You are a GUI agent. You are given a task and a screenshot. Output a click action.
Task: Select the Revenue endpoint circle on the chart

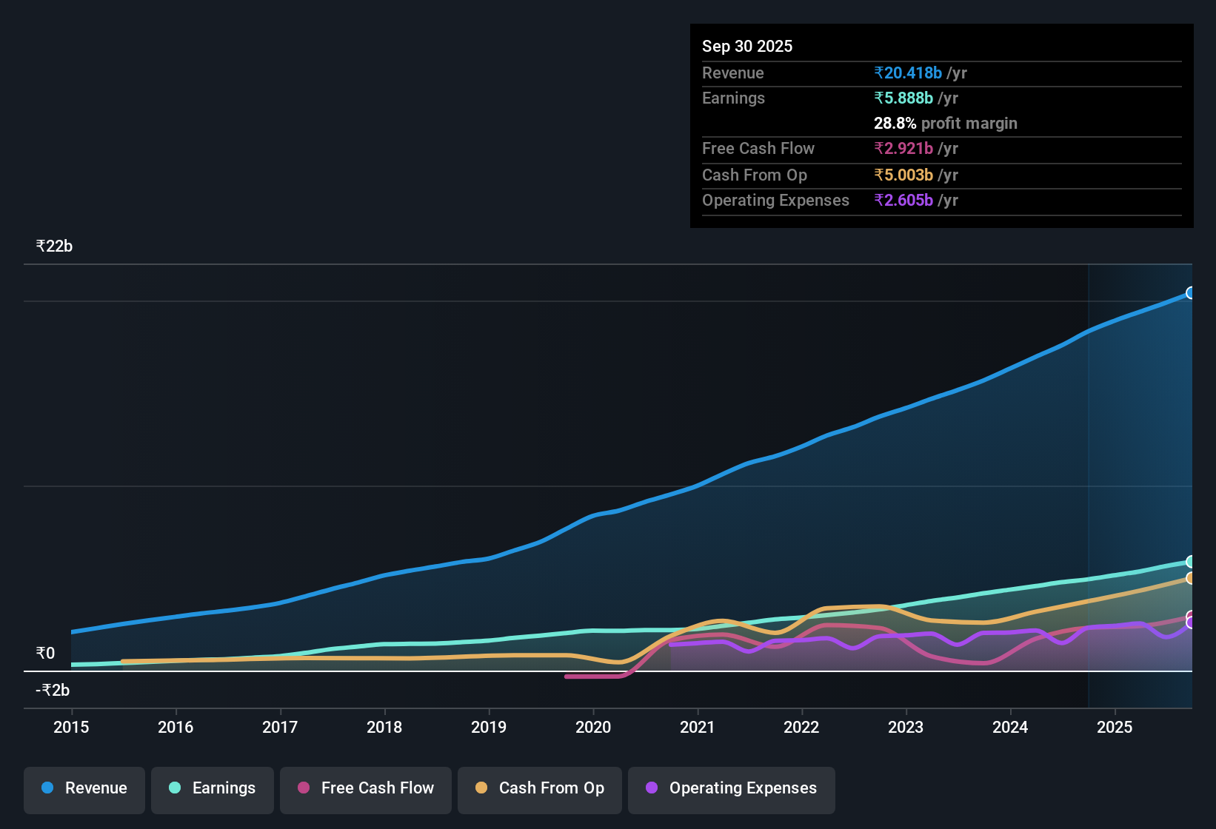[1190, 293]
